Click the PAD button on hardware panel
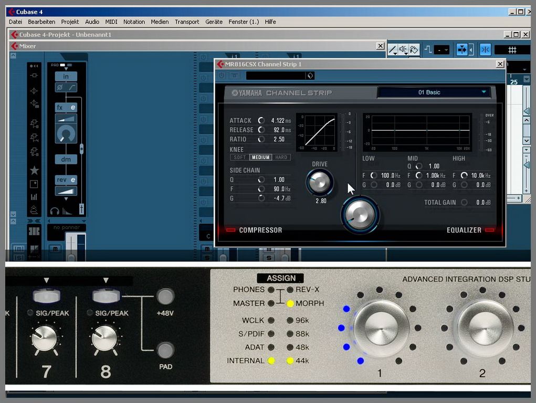 click(165, 350)
